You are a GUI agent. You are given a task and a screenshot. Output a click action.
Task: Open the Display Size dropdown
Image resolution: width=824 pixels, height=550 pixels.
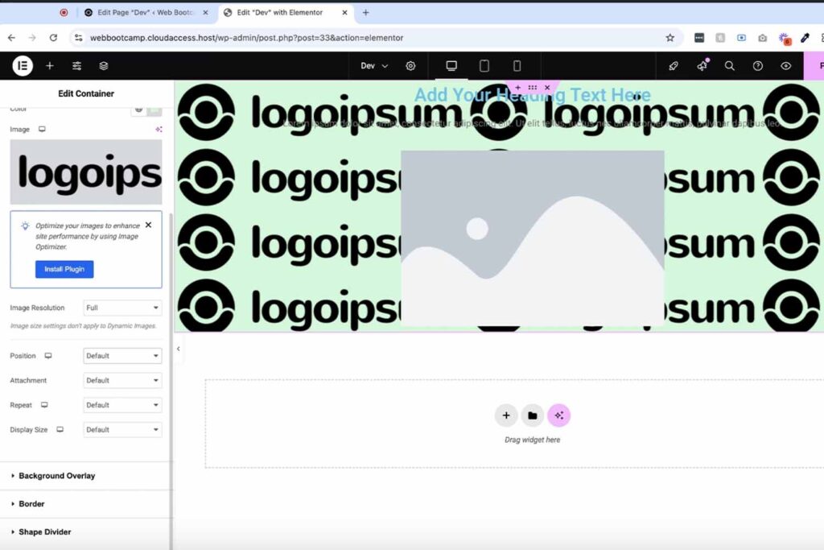click(122, 430)
